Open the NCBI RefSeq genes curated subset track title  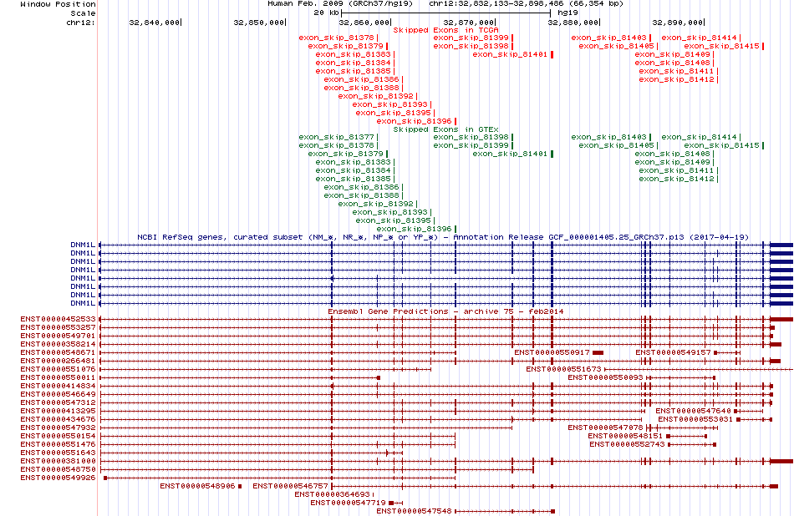(x=443, y=237)
